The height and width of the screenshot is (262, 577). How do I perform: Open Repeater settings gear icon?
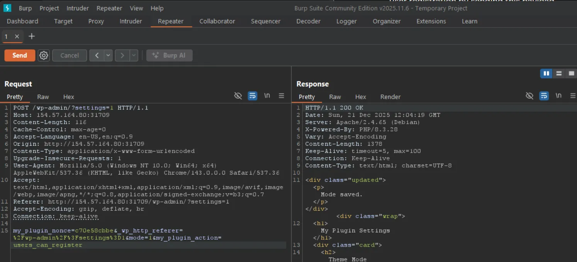pos(44,55)
